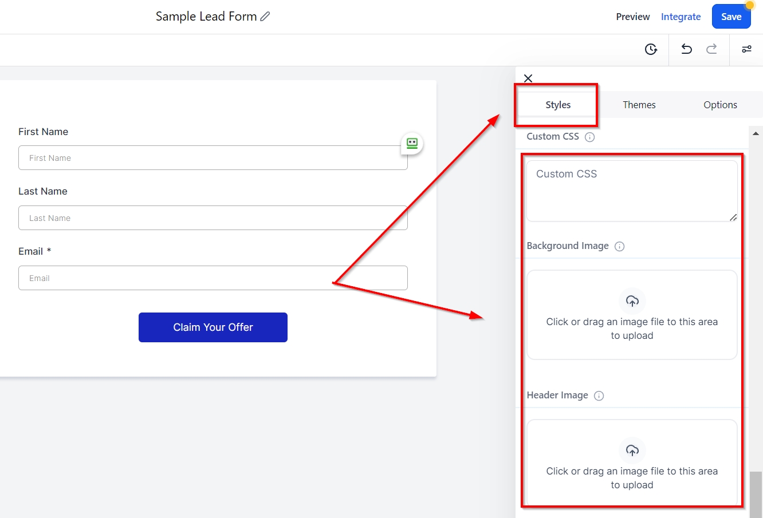
Task: Click the green robot icon on form
Action: (x=412, y=143)
